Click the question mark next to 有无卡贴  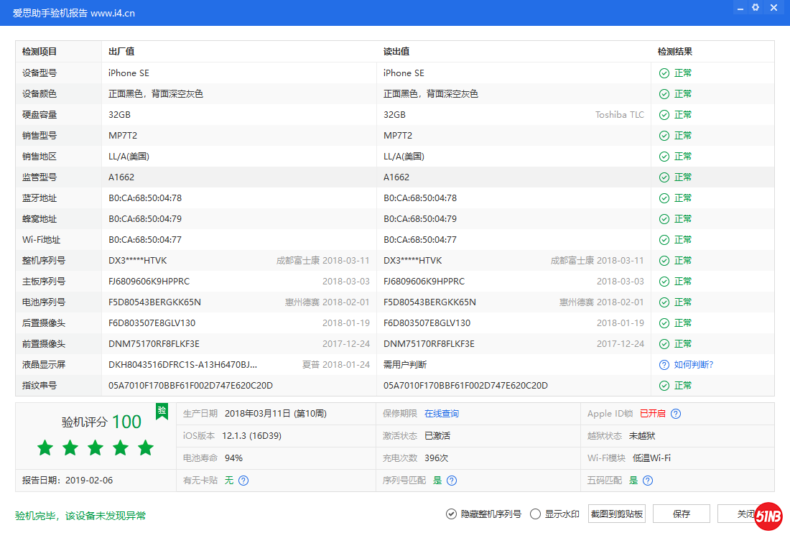point(244,480)
